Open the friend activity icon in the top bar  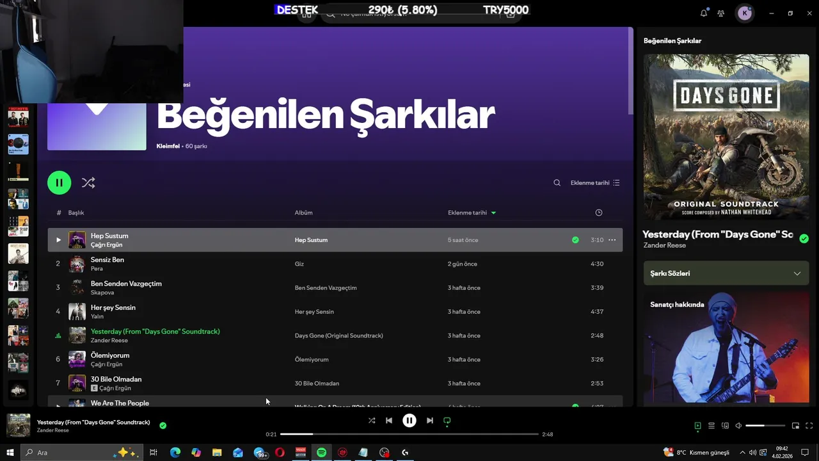pyautogui.click(x=721, y=13)
